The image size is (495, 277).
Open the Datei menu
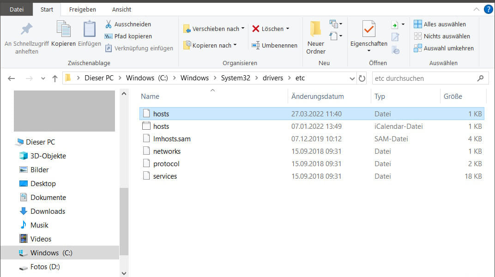[x=16, y=9]
